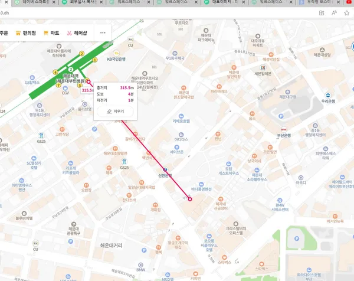The height and width of the screenshot is (281, 354).
Task: Click the 우1동우체국 post office icon
Action: tap(175, 54)
